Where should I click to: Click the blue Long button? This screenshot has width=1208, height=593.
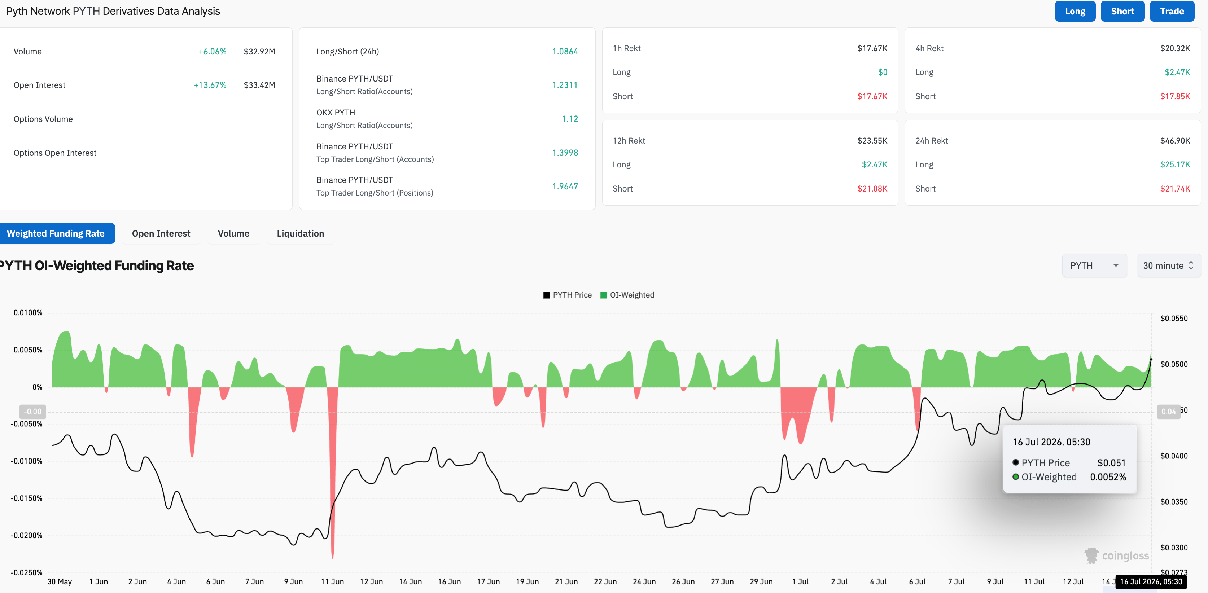pos(1075,11)
